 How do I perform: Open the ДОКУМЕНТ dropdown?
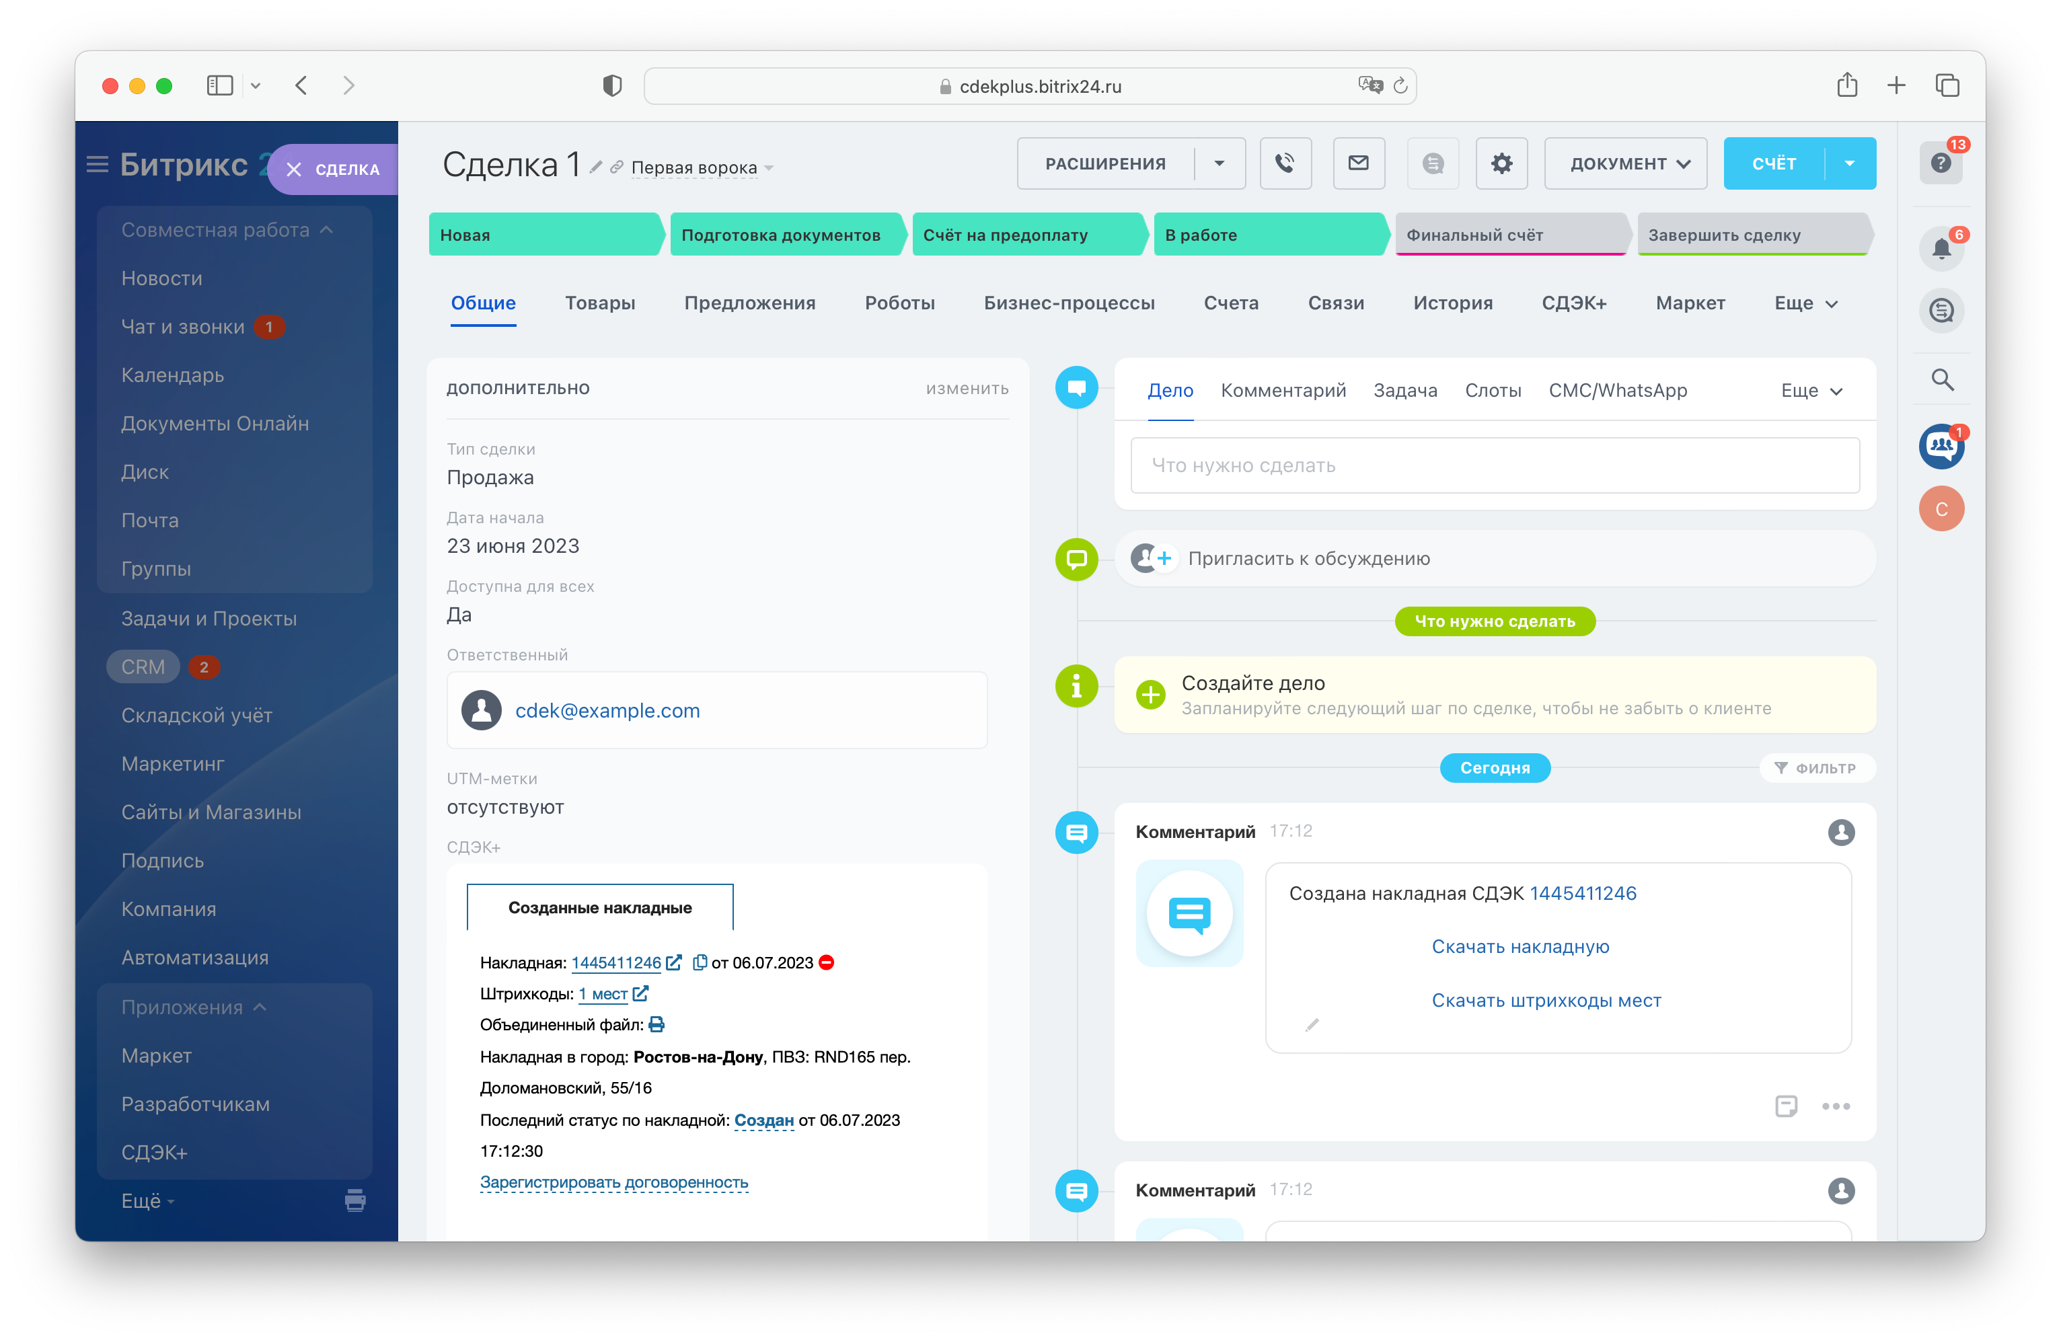tap(1625, 163)
